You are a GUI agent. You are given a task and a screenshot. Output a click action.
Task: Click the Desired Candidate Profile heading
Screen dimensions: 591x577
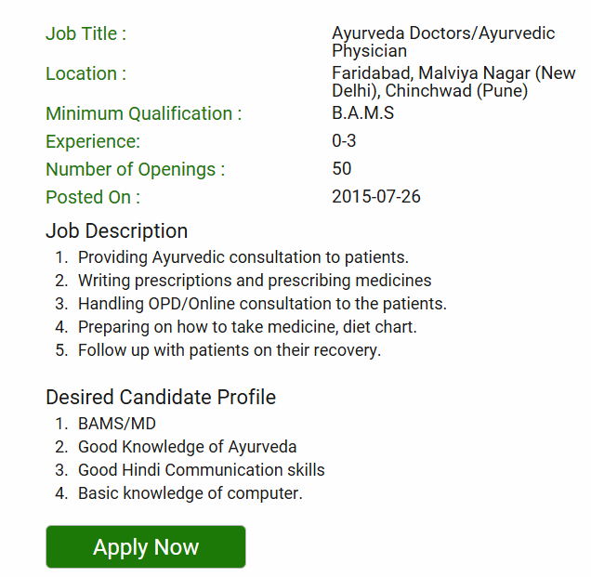pos(161,397)
